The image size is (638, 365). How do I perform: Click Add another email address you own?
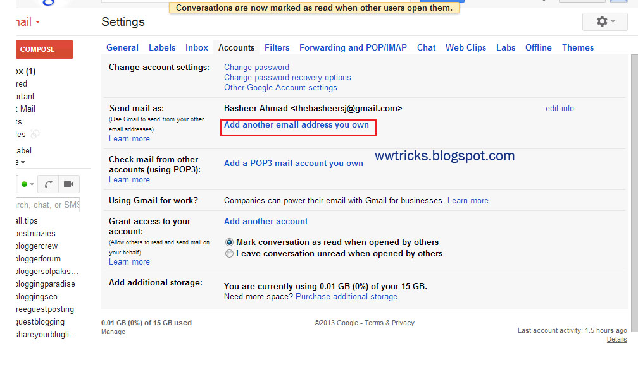tap(298, 124)
